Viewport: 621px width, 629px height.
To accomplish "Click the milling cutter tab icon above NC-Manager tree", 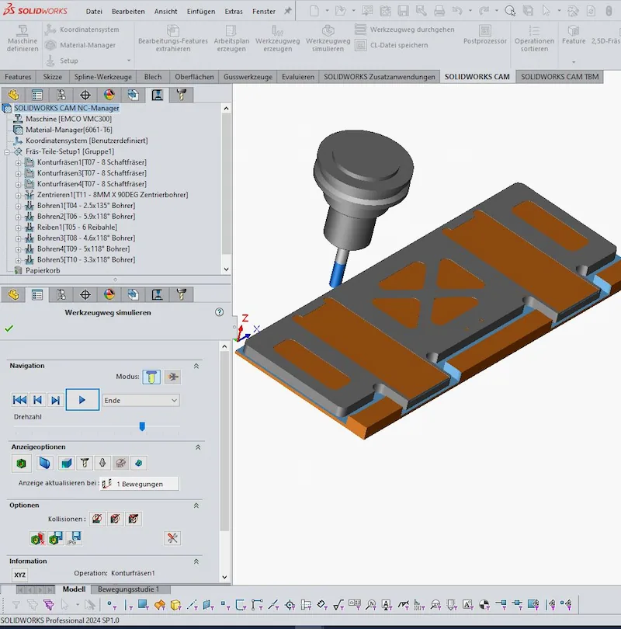I will click(181, 95).
